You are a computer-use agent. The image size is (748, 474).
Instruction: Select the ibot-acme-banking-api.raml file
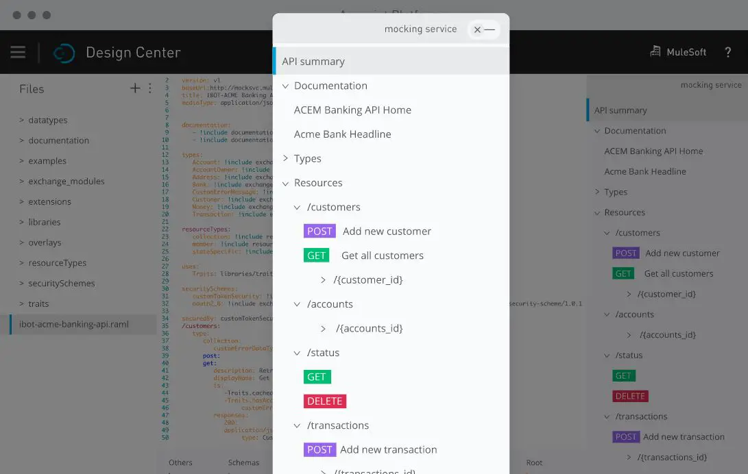[x=83, y=325]
